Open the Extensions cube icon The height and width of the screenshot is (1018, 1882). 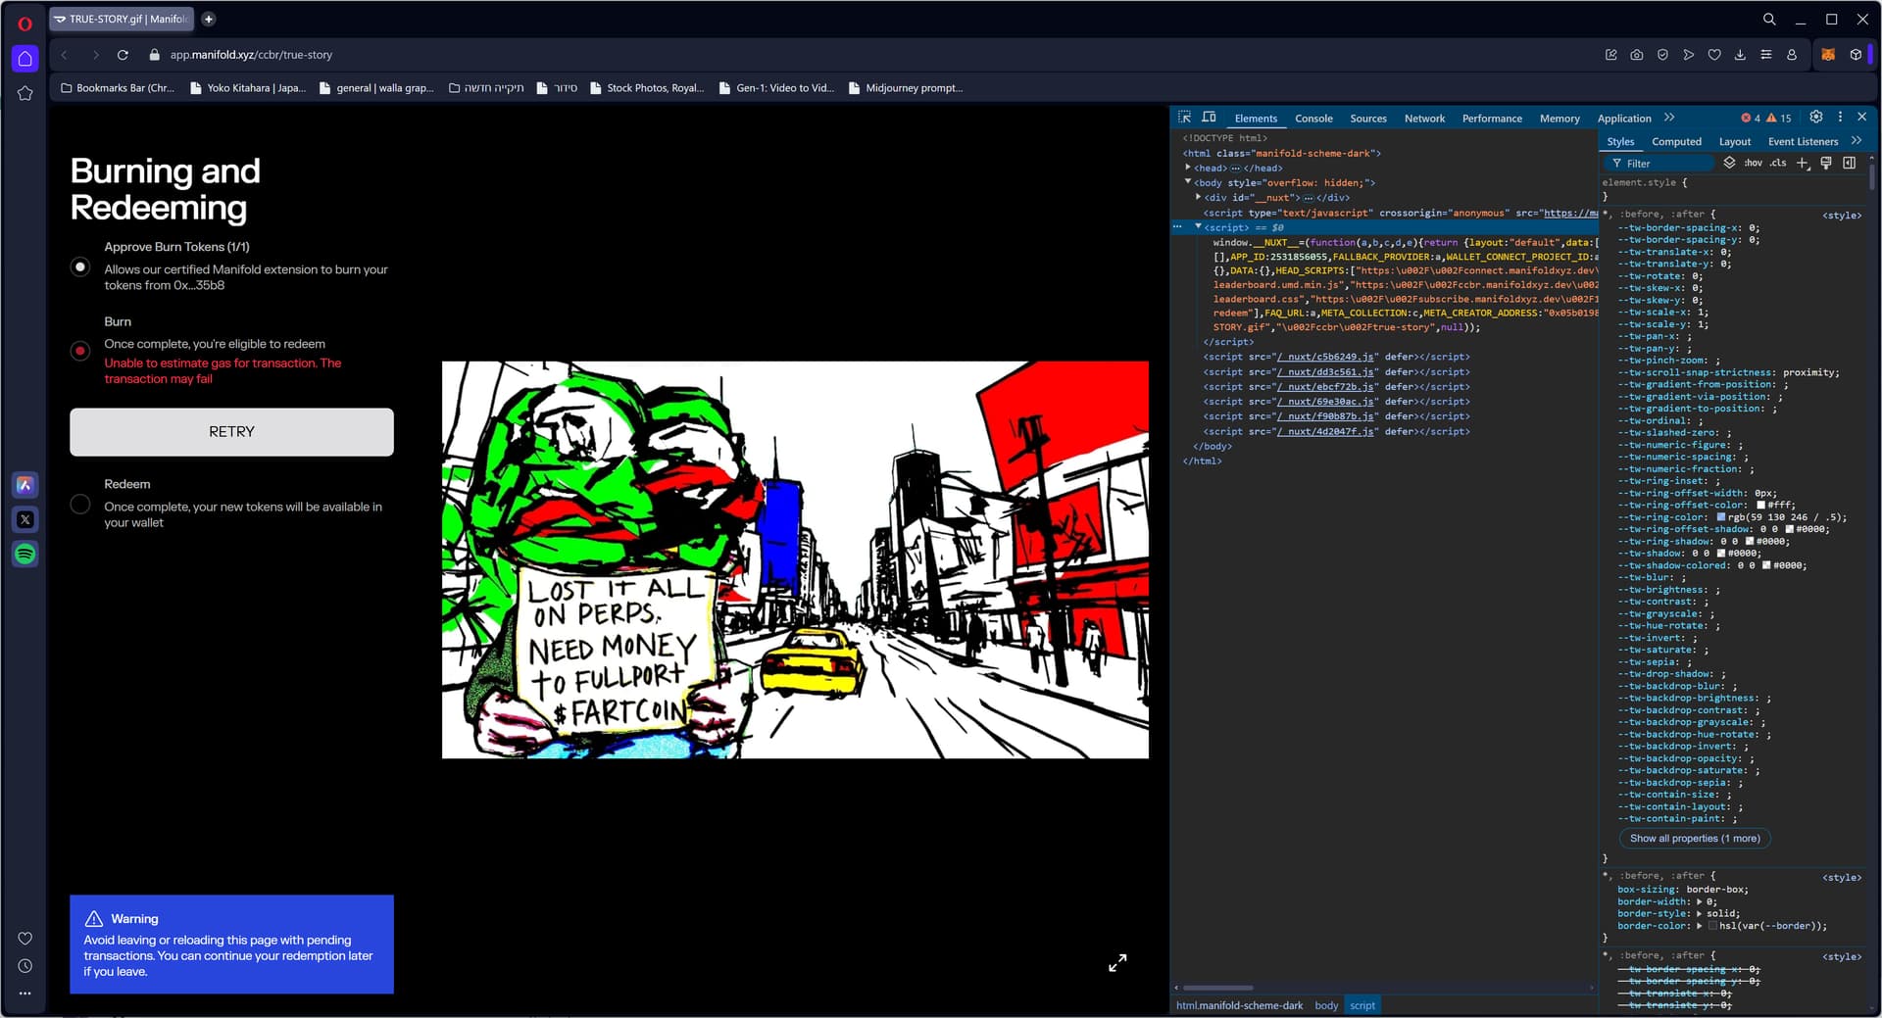[1856, 55]
